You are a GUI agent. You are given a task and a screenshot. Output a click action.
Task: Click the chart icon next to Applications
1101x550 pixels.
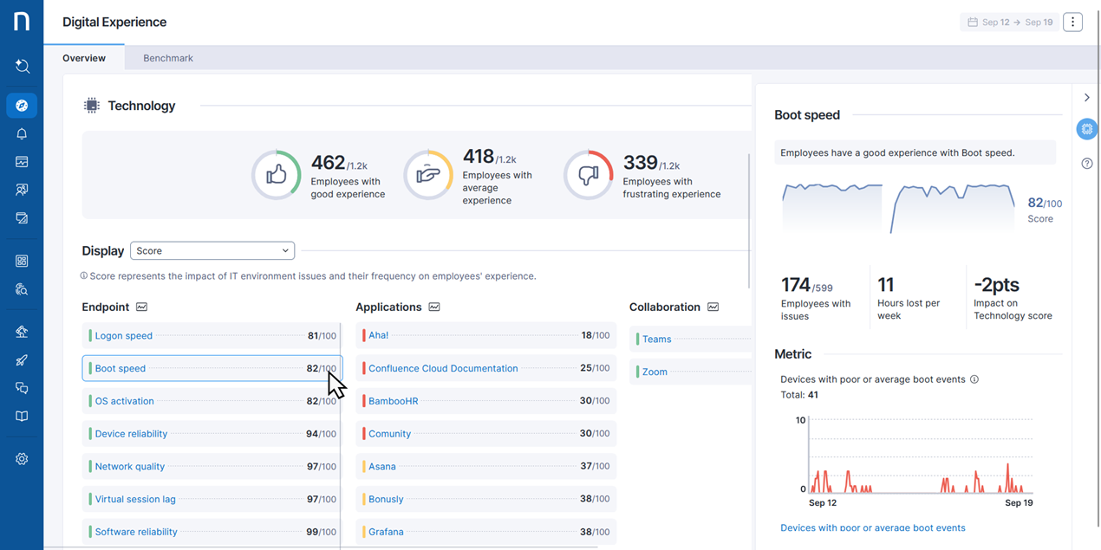click(434, 307)
